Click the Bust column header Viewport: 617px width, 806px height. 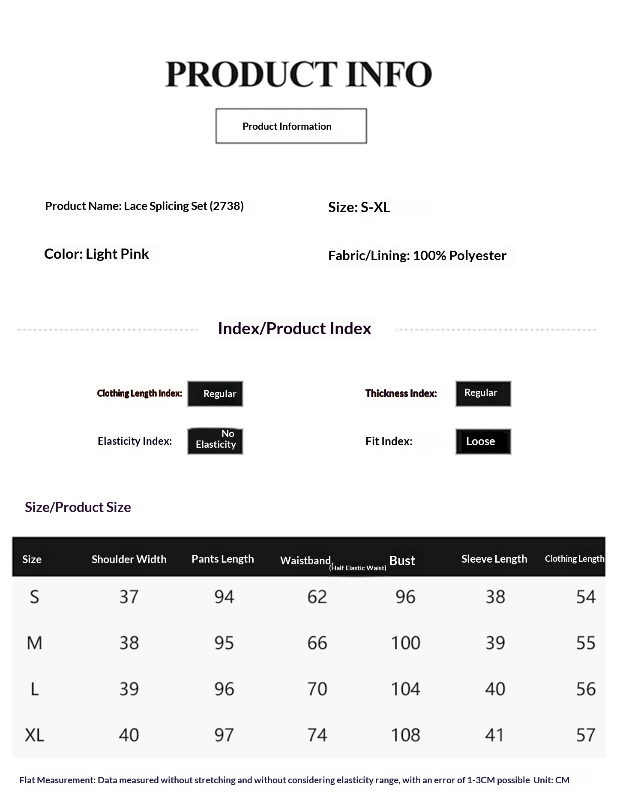tap(402, 560)
